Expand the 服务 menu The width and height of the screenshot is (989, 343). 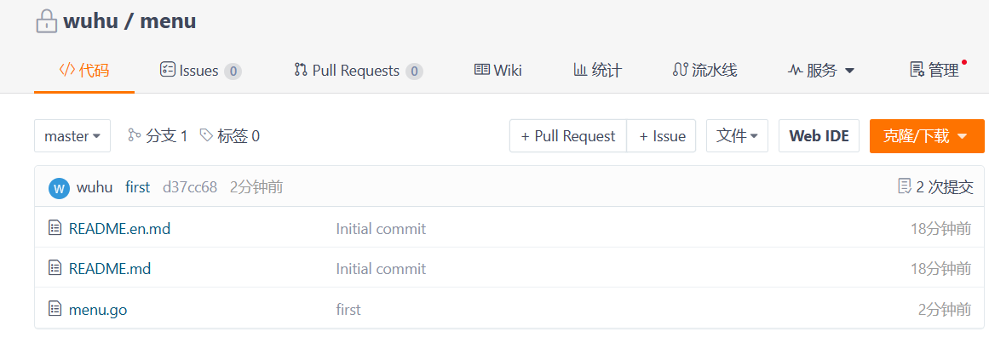[x=821, y=71]
